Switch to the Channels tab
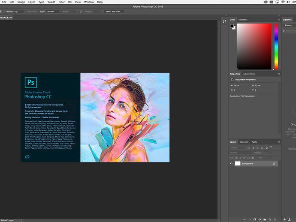 (x=244, y=142)
